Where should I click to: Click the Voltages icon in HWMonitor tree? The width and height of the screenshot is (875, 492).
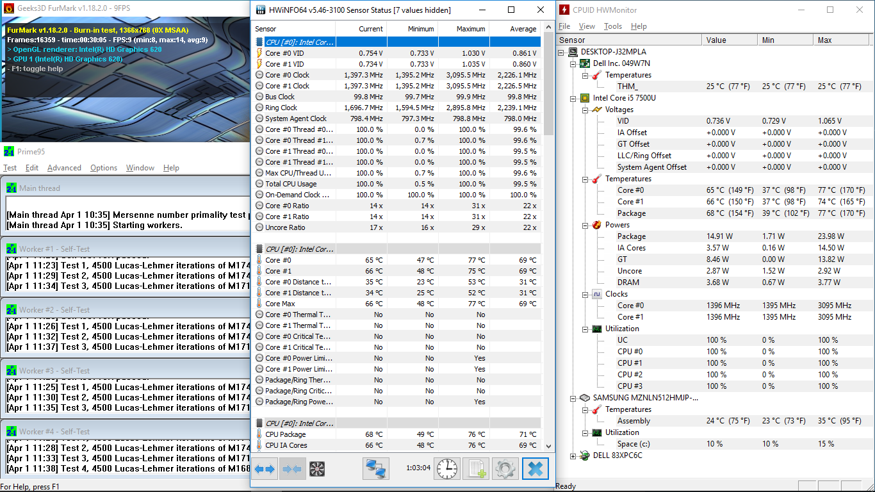[x=596, y=110]
